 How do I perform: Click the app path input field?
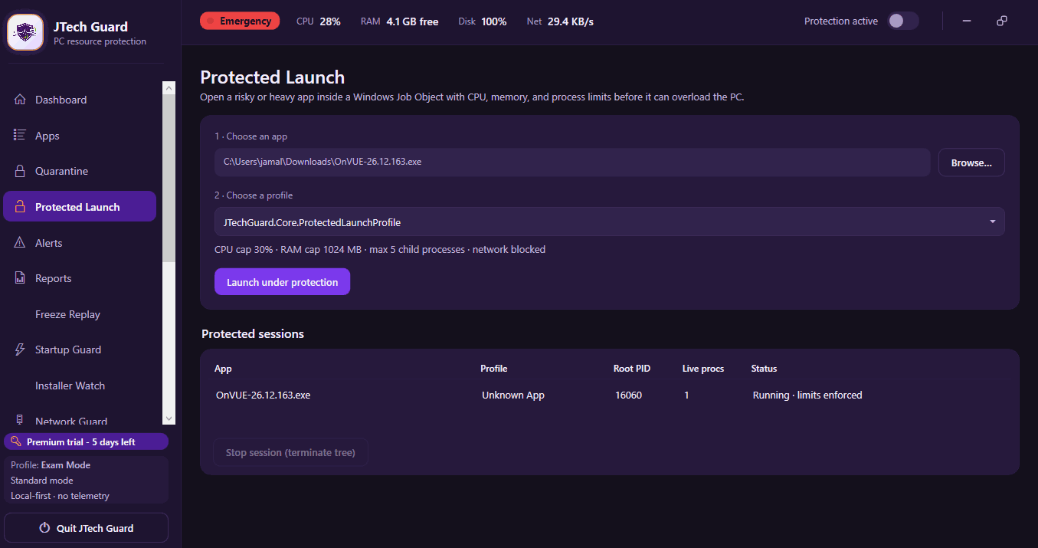[572, 162]
